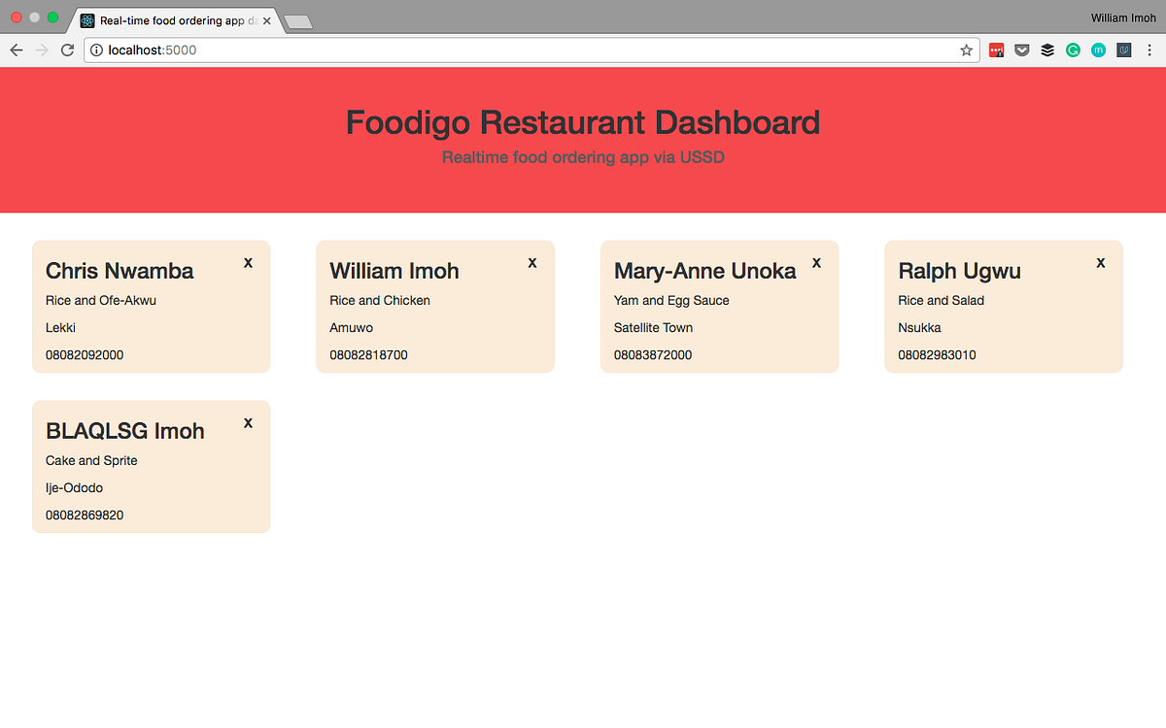Open the Buffer extension
1166x728 pixels.
pyautogui.click(x=1047, y=50)
